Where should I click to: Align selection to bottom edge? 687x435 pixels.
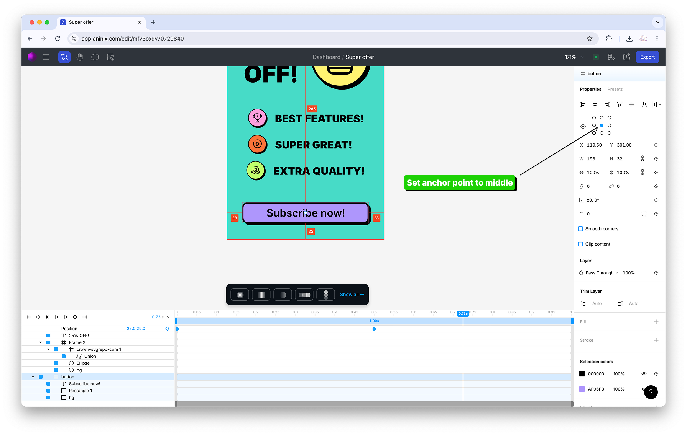[644, 104]
